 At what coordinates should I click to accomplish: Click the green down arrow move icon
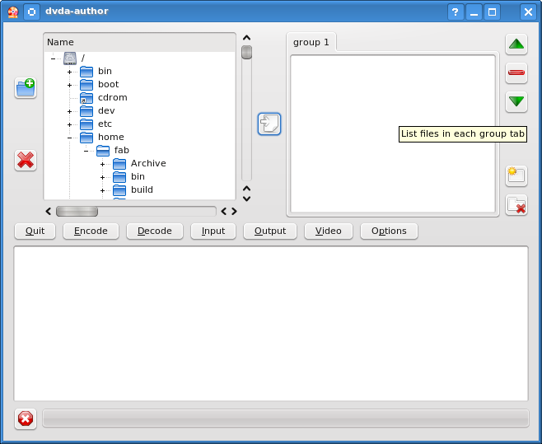pos(516,102)
